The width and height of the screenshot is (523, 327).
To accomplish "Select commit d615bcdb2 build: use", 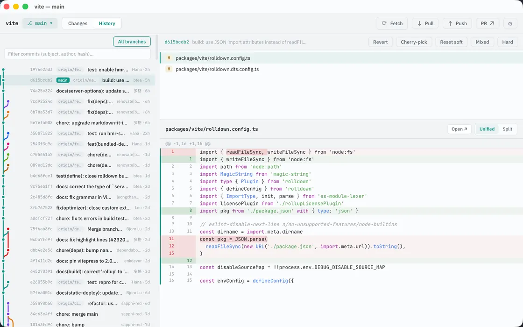I will [x=78, y=80].
